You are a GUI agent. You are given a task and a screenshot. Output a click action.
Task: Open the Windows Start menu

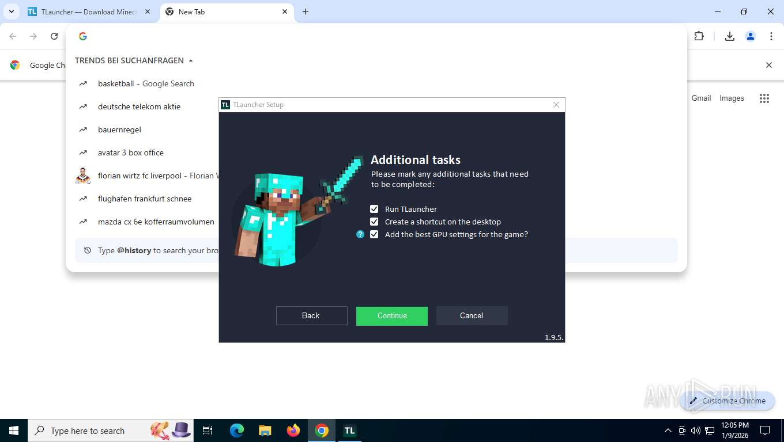[14, 430]
